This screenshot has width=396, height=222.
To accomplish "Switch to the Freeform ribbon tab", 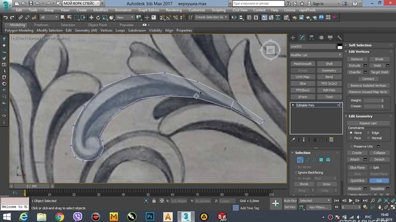I will pos(41,25).
